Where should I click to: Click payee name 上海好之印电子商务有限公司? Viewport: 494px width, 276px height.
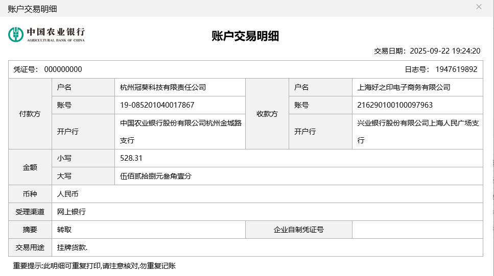(404, 87)
